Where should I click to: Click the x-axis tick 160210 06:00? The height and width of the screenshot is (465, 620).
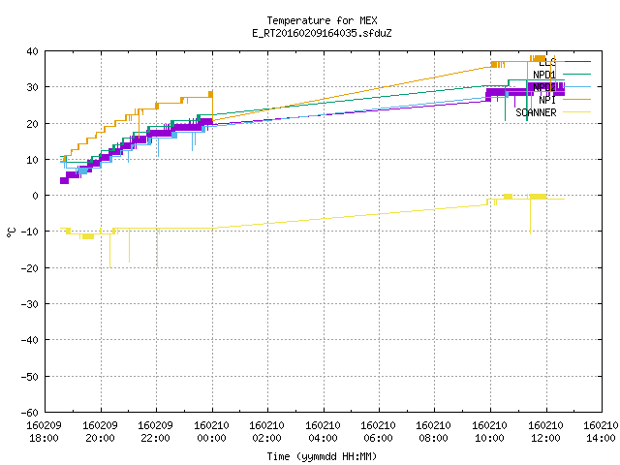click(379, 432)
